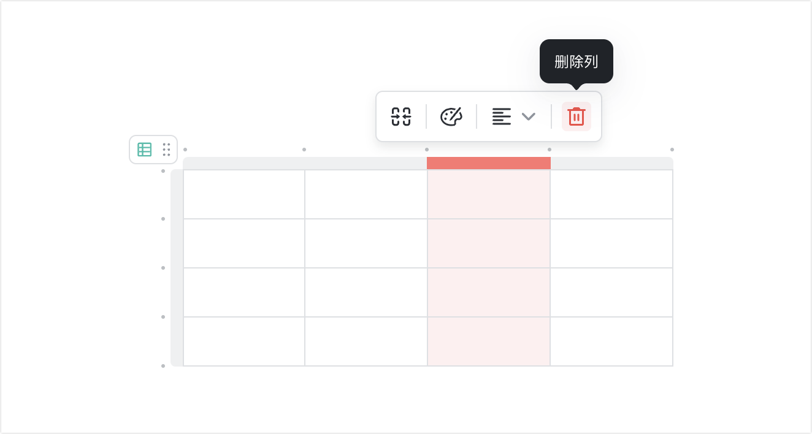The width and height of the screenshot is (812, 434).
Task: Select the red highlighted column header bar
Action: (x=489, y=163)
